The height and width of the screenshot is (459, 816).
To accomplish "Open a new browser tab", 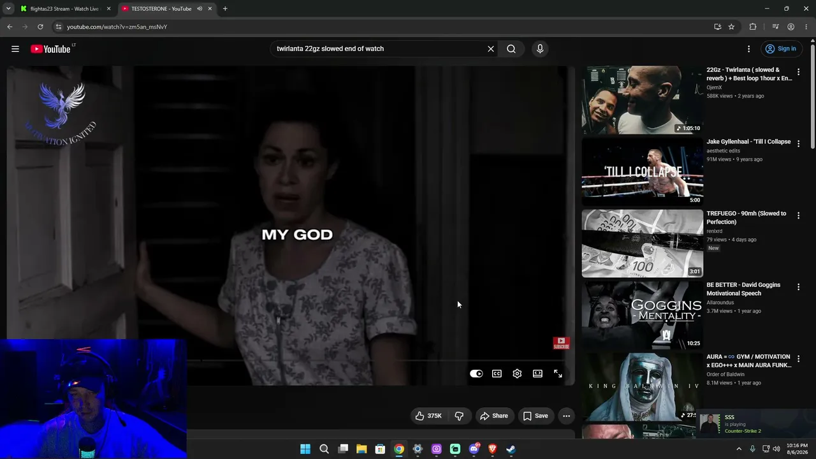I will point(225,9).
